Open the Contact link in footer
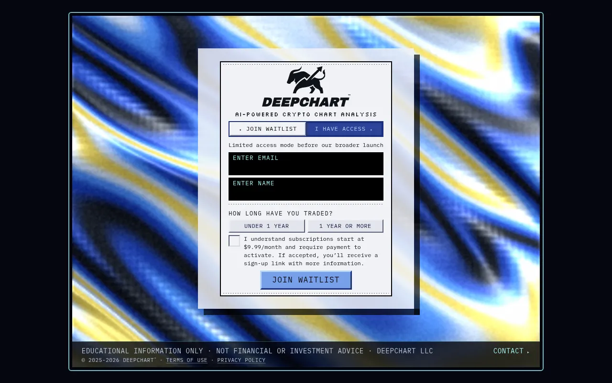The height and width of the screenshot is (383, 612). click(511, 351)
